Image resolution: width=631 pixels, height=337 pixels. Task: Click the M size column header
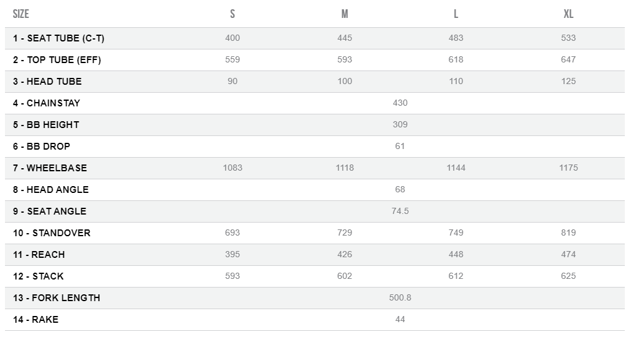[x=345, y=14]
